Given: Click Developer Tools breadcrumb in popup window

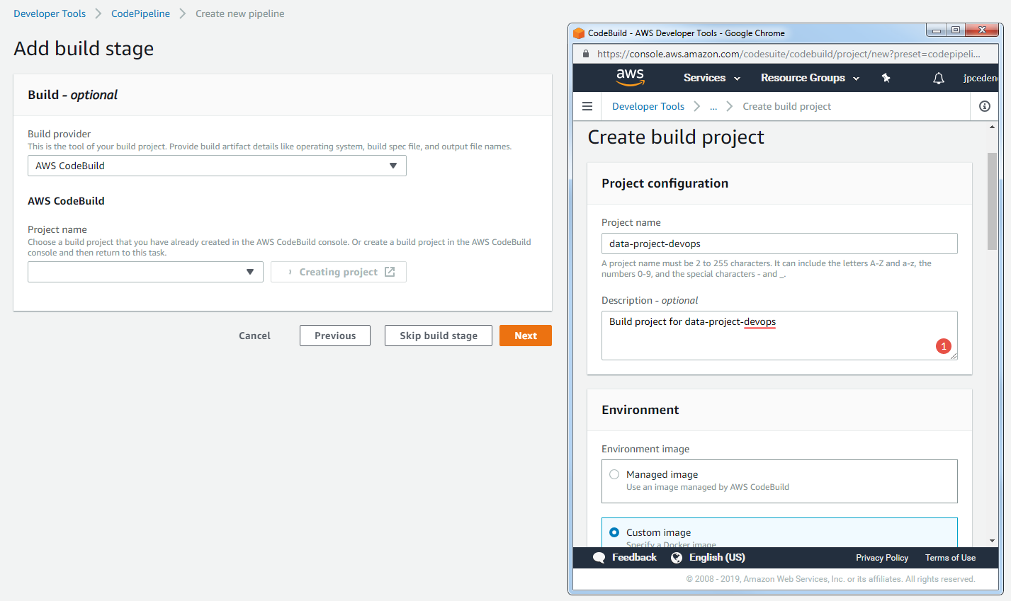Looking at the screenshot, I should coord(648,106).
